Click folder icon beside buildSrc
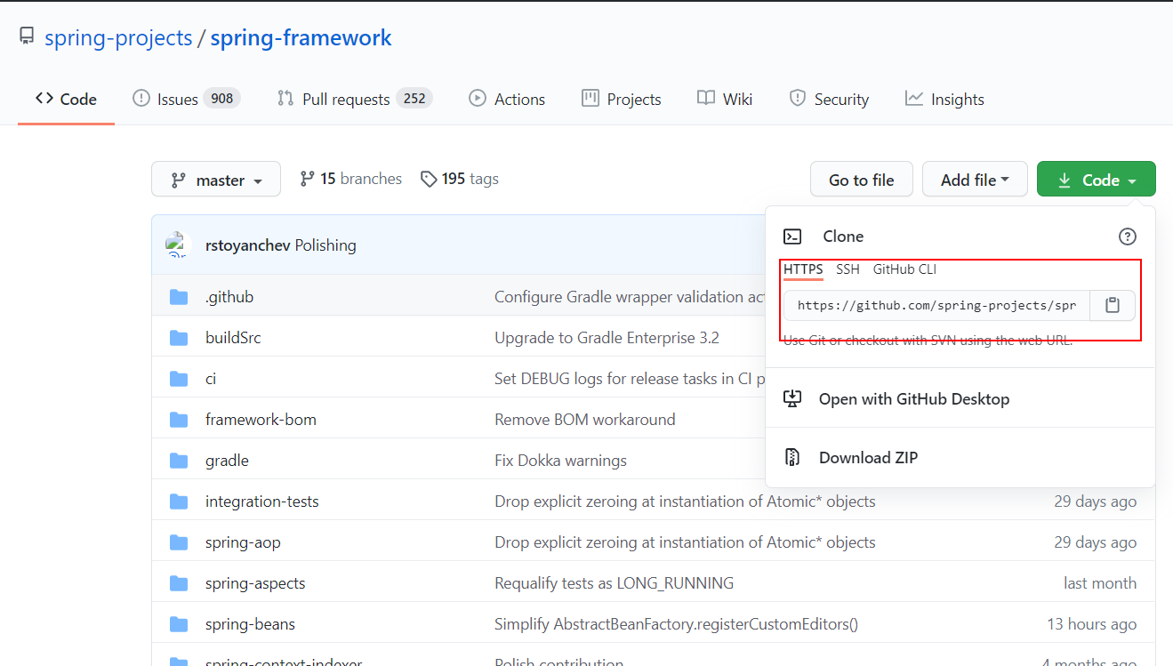The image size is (1173, 666). pos(179,338)
